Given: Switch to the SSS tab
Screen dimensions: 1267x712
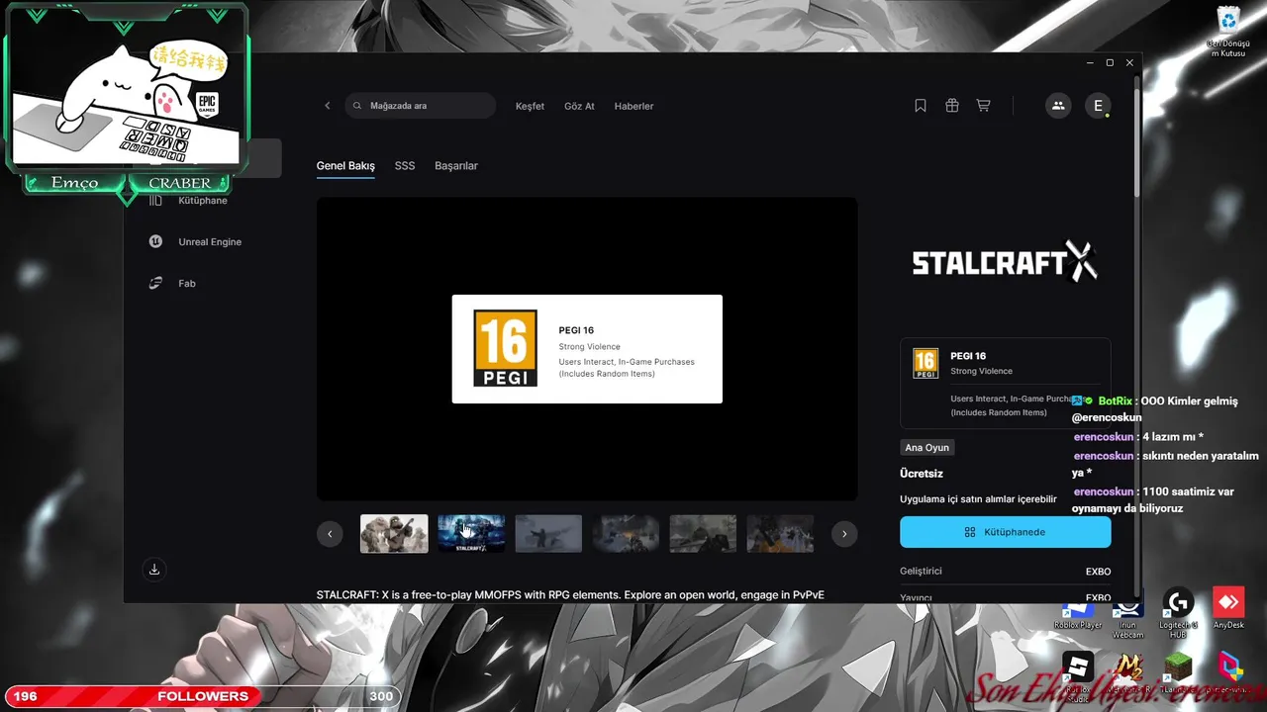Looking at the screenshot, I should click(x=405, y=166).
